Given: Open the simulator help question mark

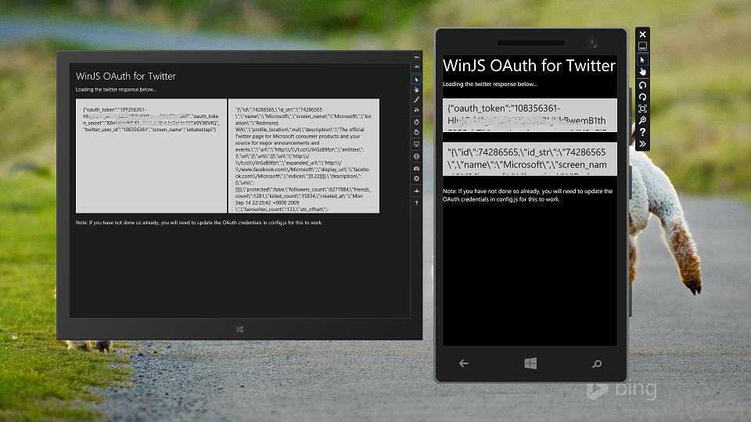Looking at the screenshot, I should pos(416,202).
